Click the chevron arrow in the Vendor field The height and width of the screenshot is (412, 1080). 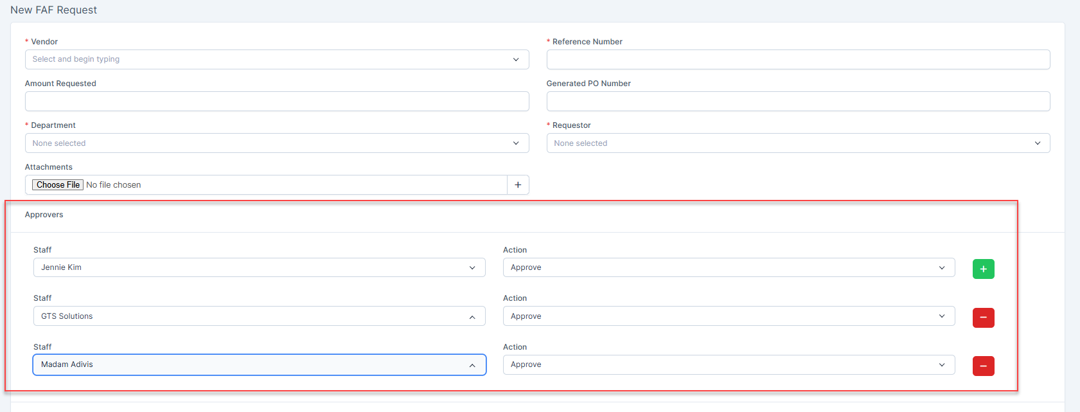516,60
